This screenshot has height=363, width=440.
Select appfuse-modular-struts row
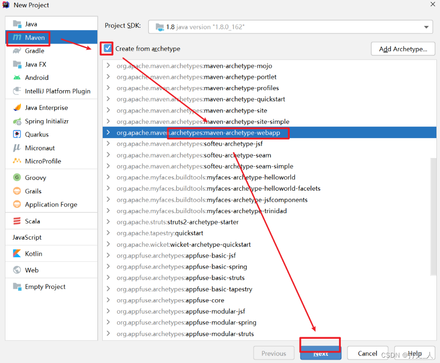270,333
